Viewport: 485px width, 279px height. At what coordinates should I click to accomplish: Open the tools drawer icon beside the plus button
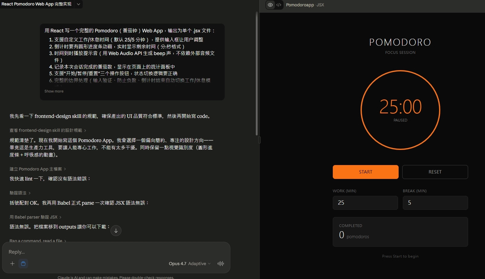[23, 264]
